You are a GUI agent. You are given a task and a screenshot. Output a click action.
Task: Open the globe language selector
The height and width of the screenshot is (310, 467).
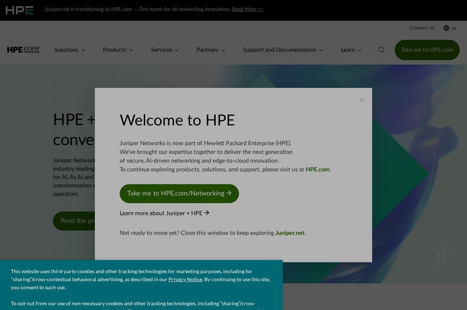click(450, 28)
